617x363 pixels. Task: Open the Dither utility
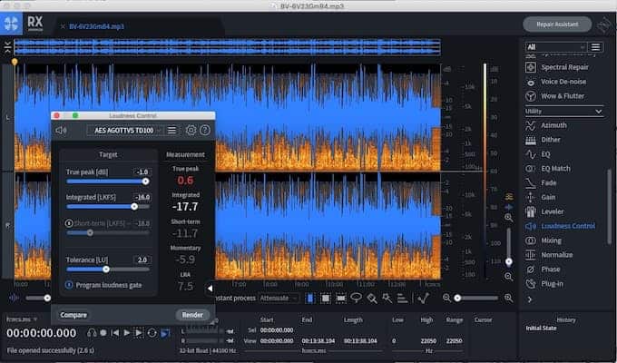pos(544,140)
